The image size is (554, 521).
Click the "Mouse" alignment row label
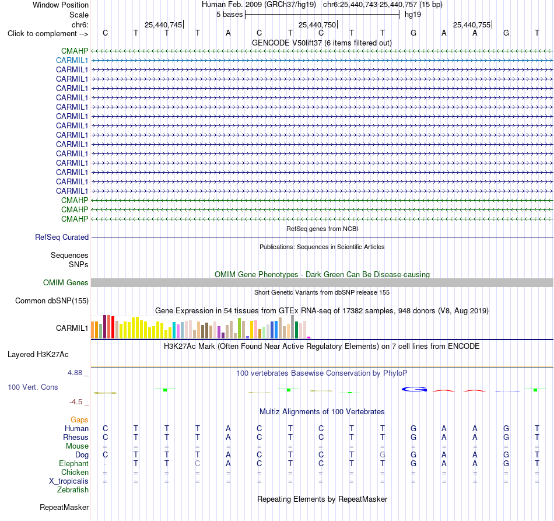(77, 446)
